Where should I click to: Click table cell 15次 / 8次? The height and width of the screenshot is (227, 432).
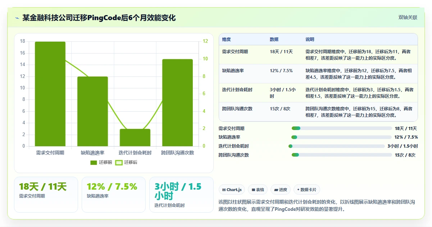(284, 112)
